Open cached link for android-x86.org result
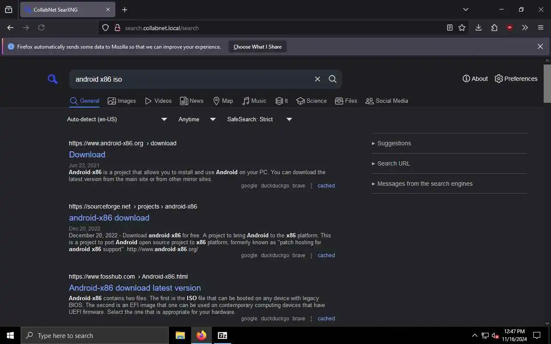Image resolution: width=551 pixels, height=344 pixels. click(x=326, y=186)
